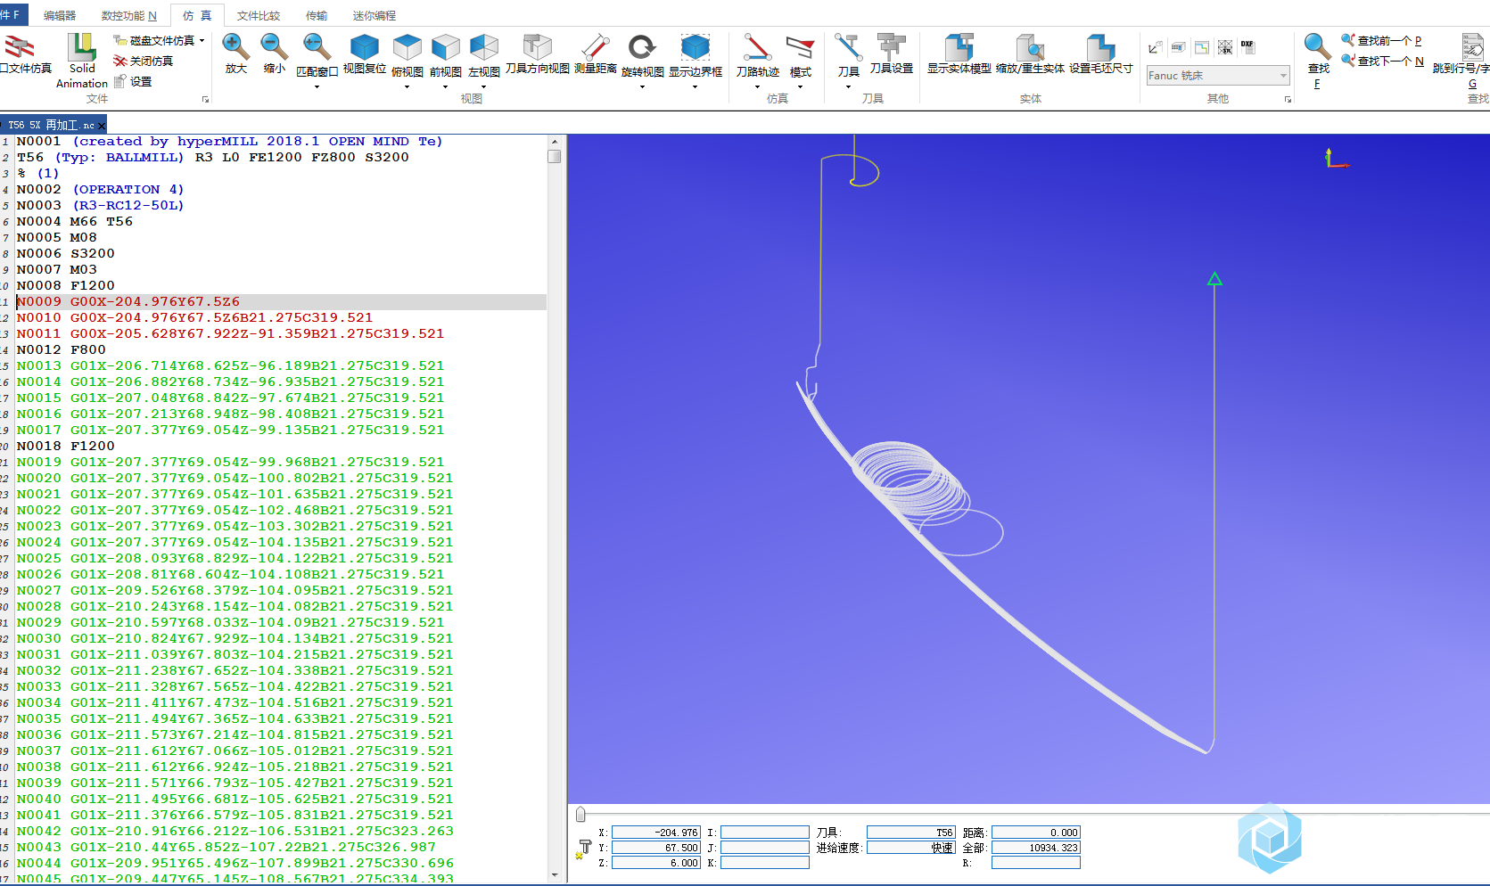The height and width of the screenshot is (886, 1490).
Task: Click the 缩小 zoom out magnifier
Action: tap(274, 46)
